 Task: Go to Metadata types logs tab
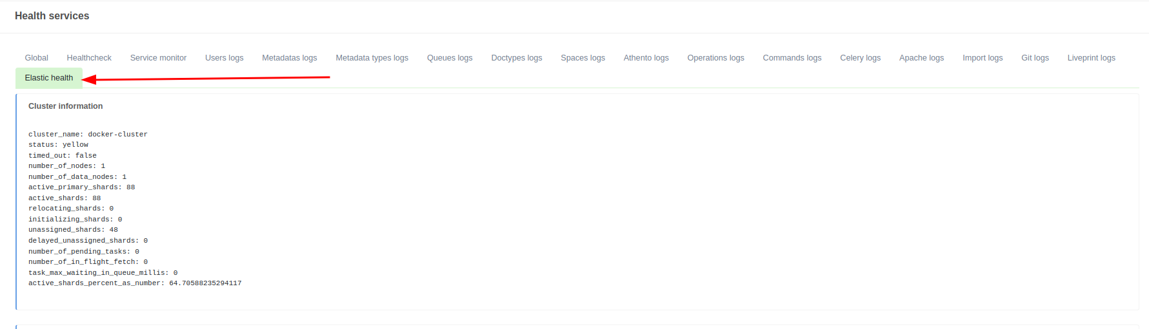point(372,58)
